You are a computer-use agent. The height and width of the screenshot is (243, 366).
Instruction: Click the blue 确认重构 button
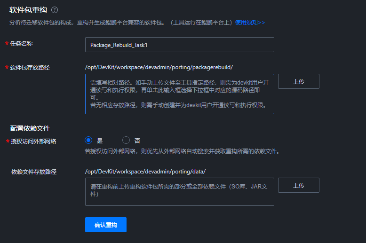point(106,225)
